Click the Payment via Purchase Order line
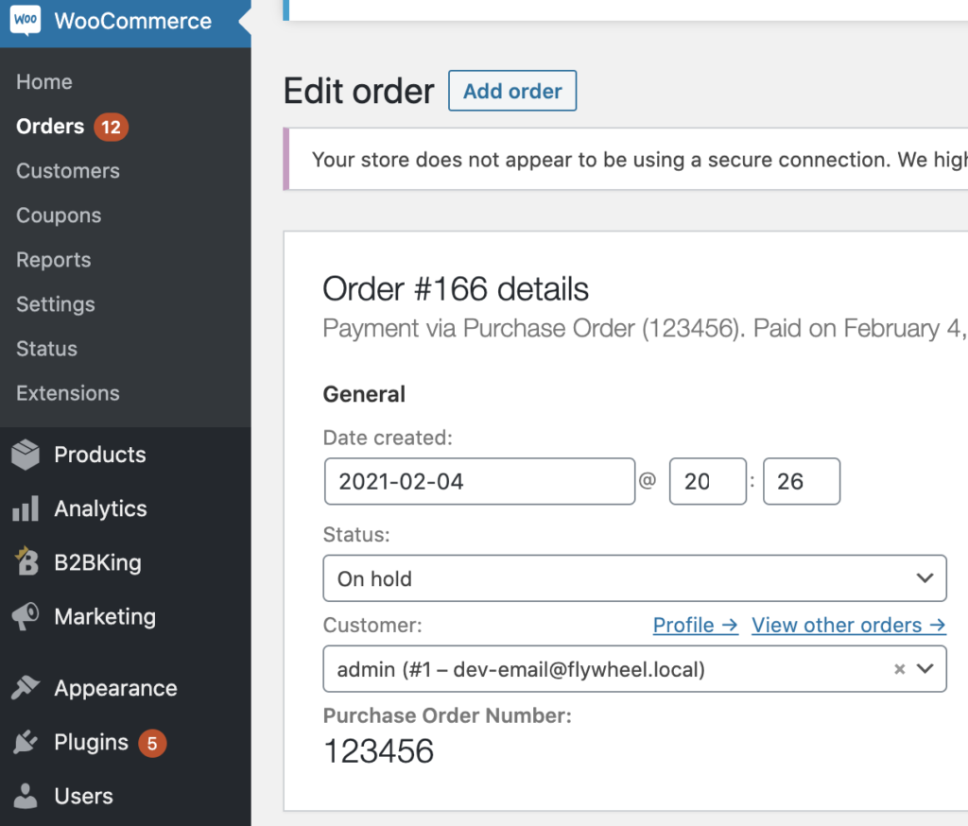 (643, 329)
